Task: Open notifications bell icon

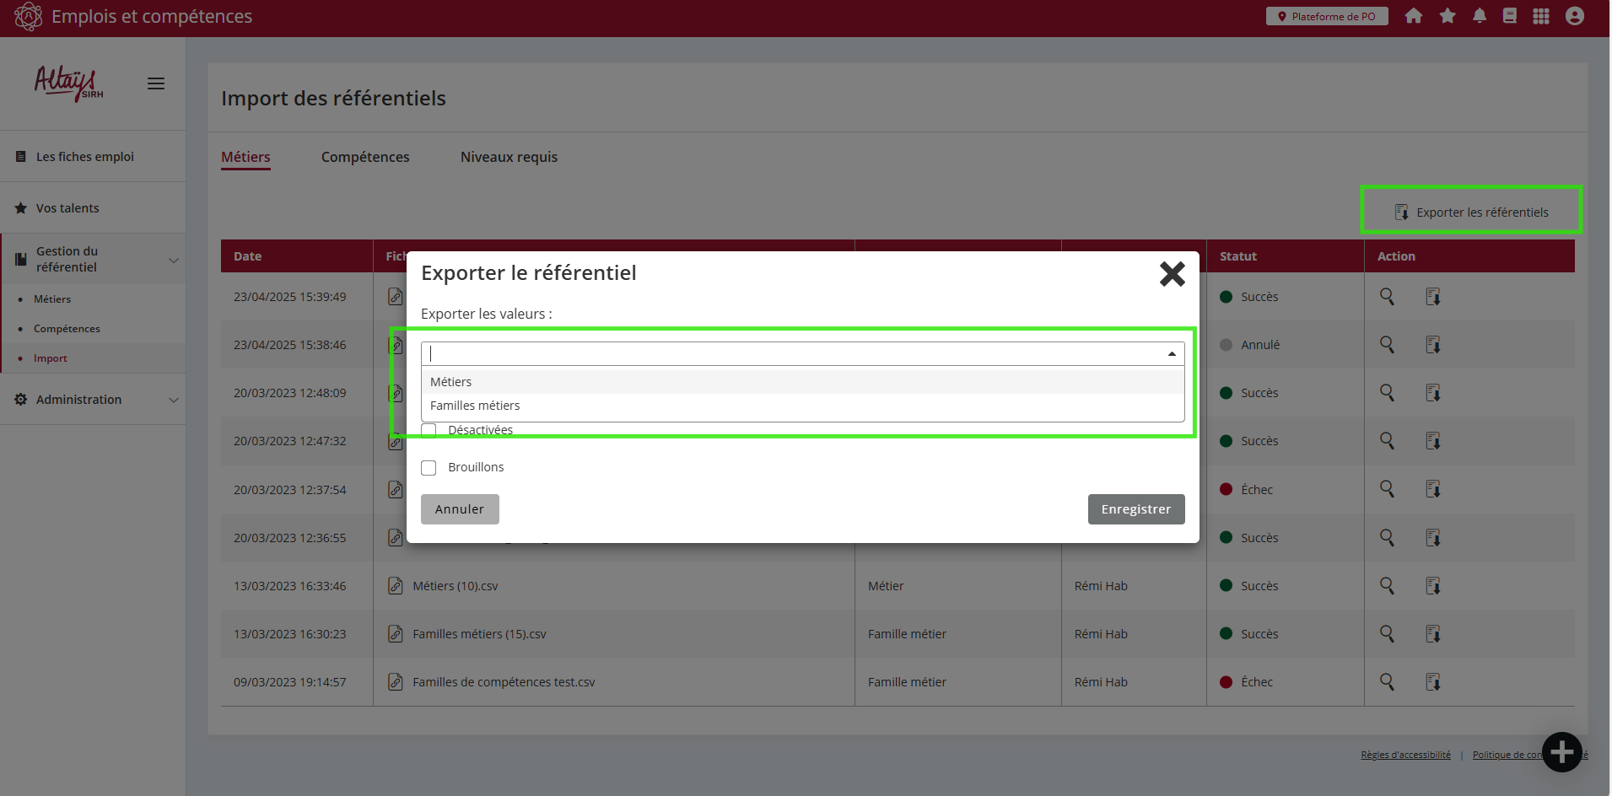Action: point(1480,16)
